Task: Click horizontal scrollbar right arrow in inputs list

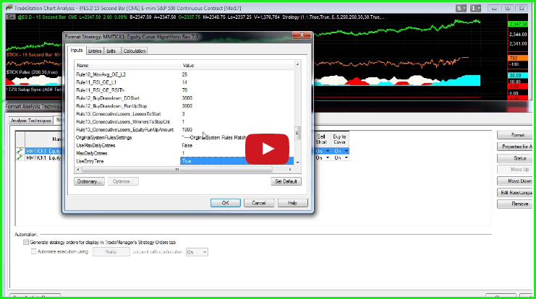Action: (x=290, y=169)
